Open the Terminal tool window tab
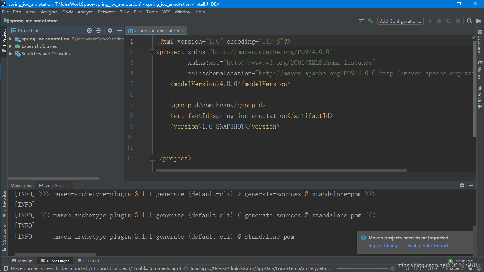The height and width of the screenshot is (272, 484). coord(22,261)
